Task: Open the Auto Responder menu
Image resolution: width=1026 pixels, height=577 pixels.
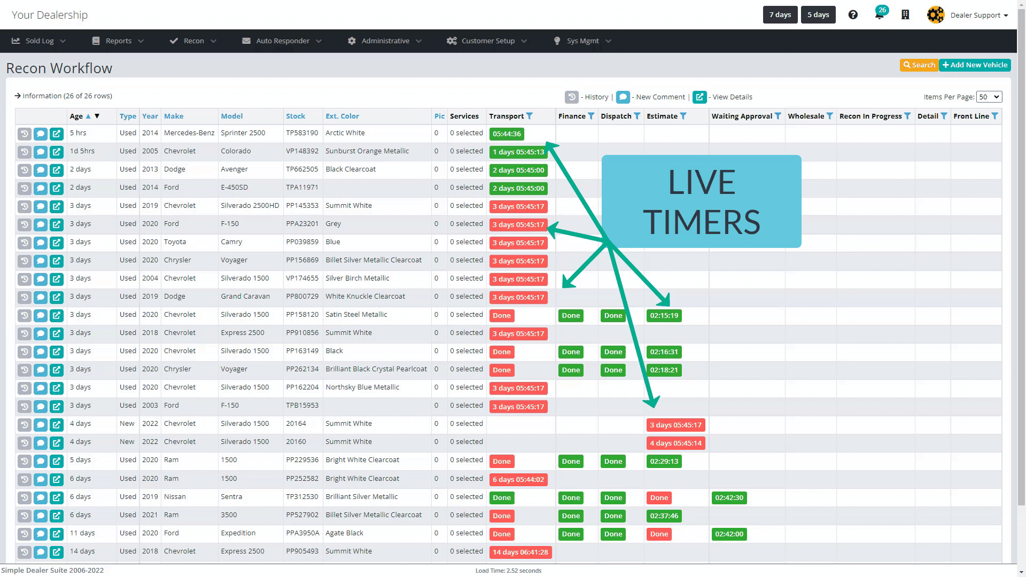Action: click(x=282, y=41)
